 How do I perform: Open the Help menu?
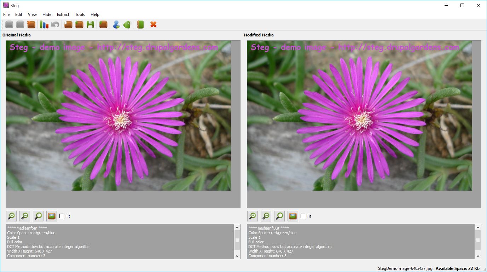95,15
